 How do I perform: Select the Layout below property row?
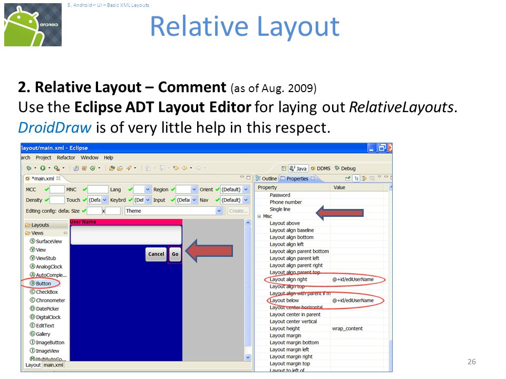[323, 301]
